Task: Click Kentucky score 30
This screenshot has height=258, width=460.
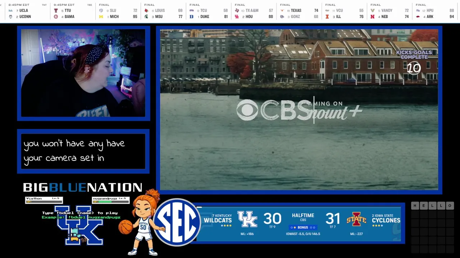Action: pos(272,218)
